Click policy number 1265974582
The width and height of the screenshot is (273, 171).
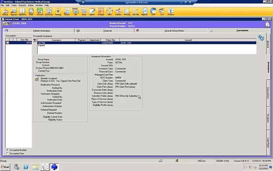tap(107, 43)
